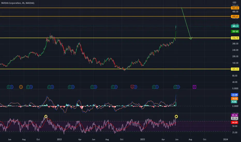Viewport: 241px width, 142px height.
Task: Click the teal histogram value 8.66
Action: 235,102
